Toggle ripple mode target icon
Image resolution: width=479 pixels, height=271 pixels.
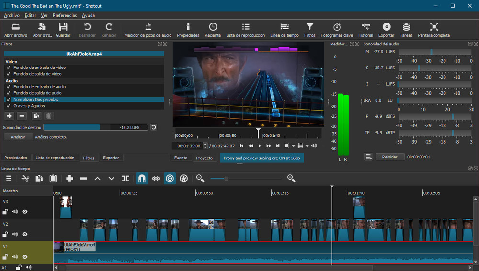[170, 179]
